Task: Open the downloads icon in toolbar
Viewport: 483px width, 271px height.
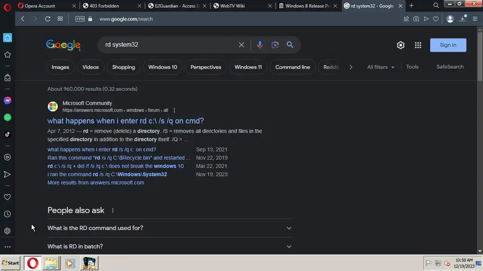Action: click(463, 19)
